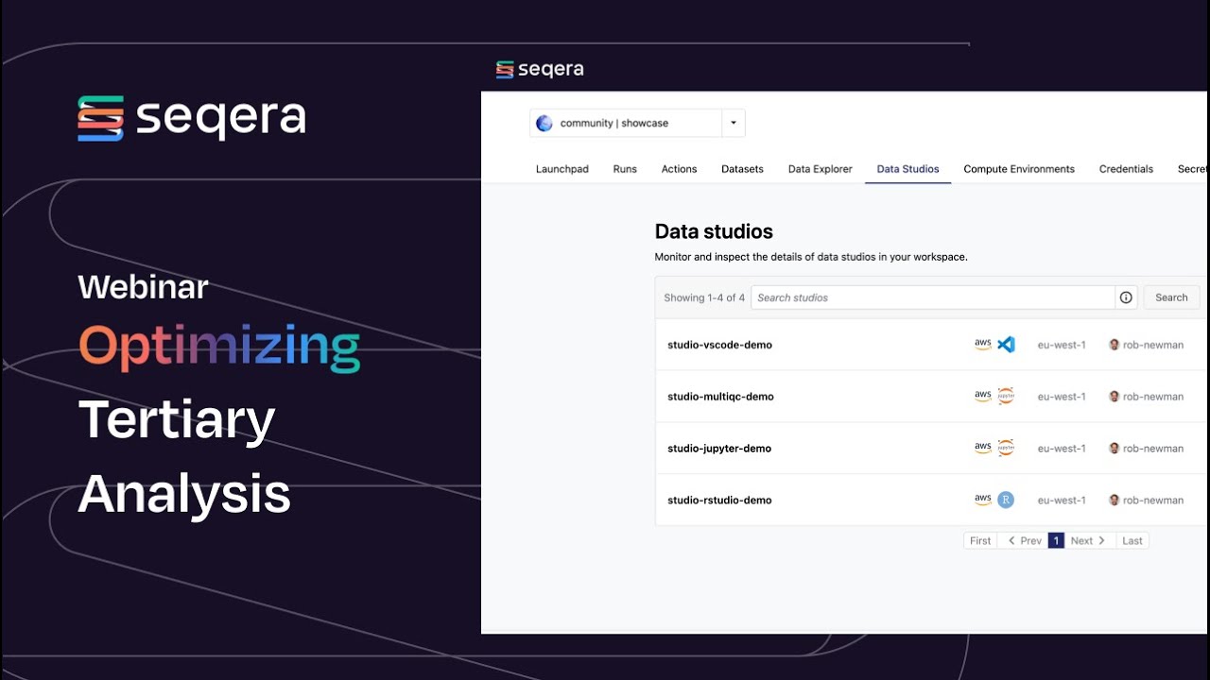The width and height of the screenshot is (1210, 680).
Task: Click eu-west-1 region in studio-rstudio-demo row
Action: pos(1062,501)
